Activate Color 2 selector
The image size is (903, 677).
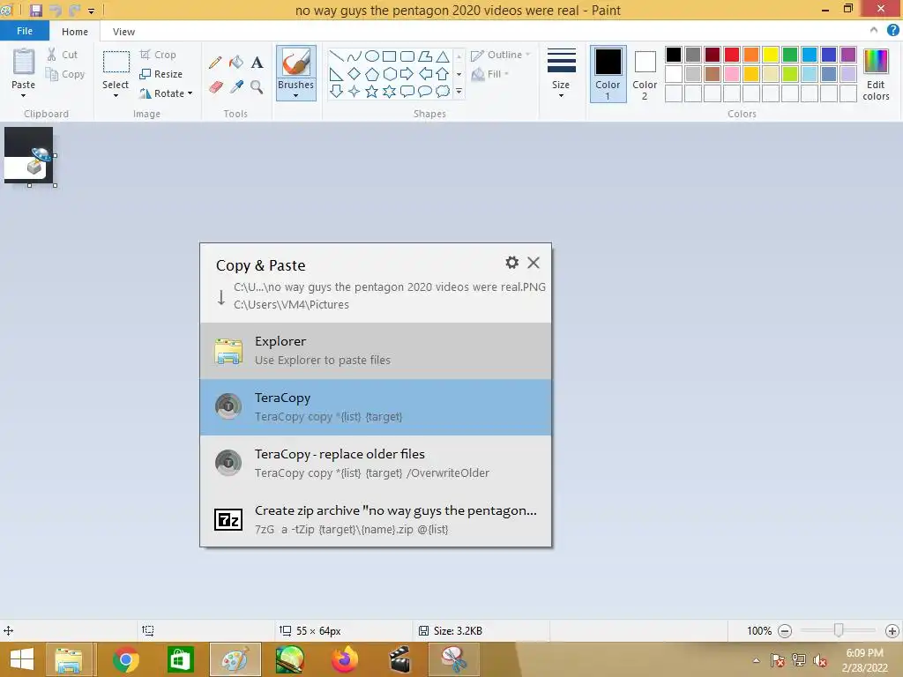(x=645, y=74)
